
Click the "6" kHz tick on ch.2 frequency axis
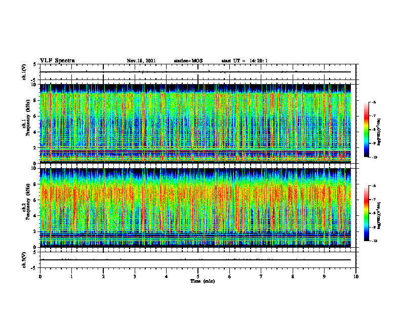click(x=35, y=200)
